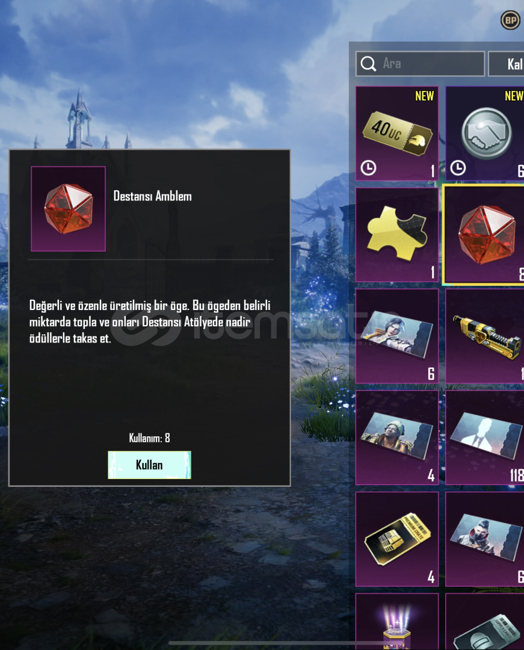
Task: Click the clock timer icon on UC voucher
Action: 368,169
